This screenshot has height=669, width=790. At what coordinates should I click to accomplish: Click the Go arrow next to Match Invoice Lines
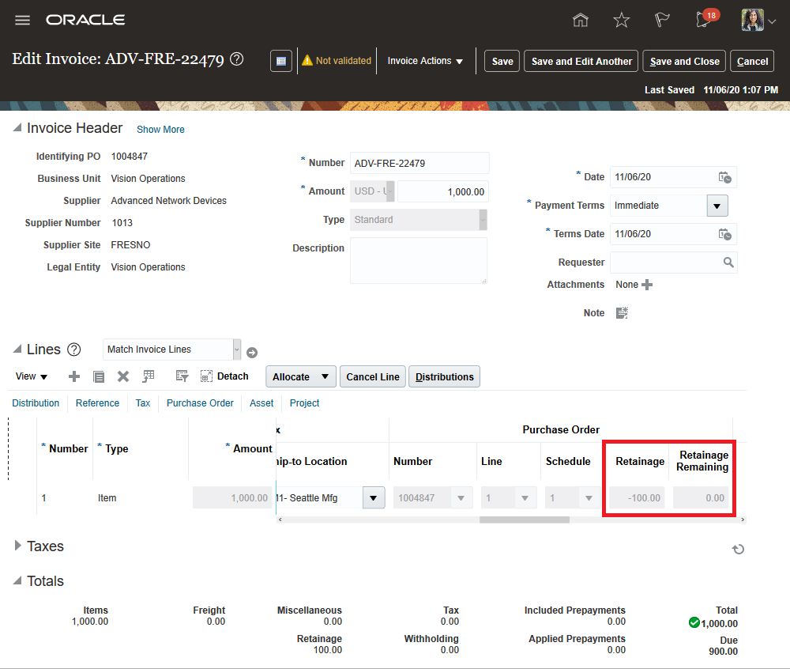252,353
